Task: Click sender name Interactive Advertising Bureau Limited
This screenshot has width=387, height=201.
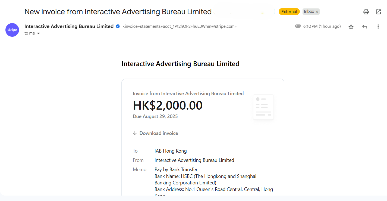Action: [69, 26]
